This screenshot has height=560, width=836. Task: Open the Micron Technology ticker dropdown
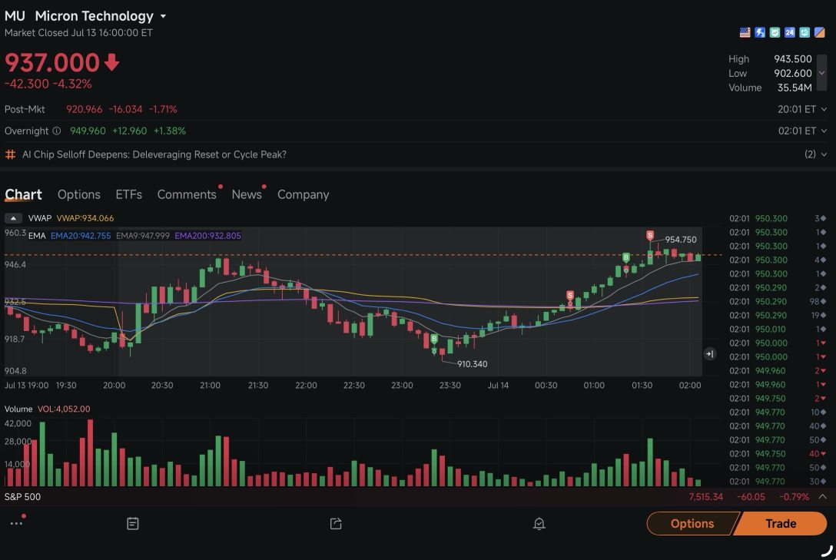pos(163,17)
